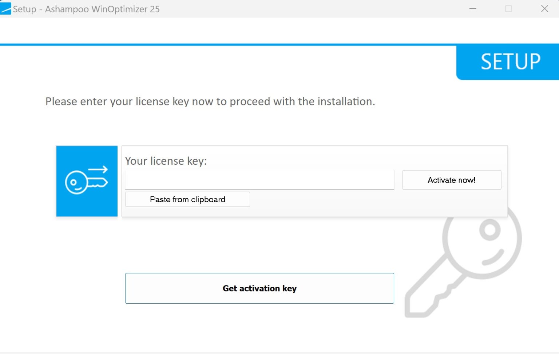This screenshot has height=356, width=559.
Task: Click the "Setup - Ashampoo WinOptimizer 25" window title
Action: pyautogui.click(x=86, y=9)
